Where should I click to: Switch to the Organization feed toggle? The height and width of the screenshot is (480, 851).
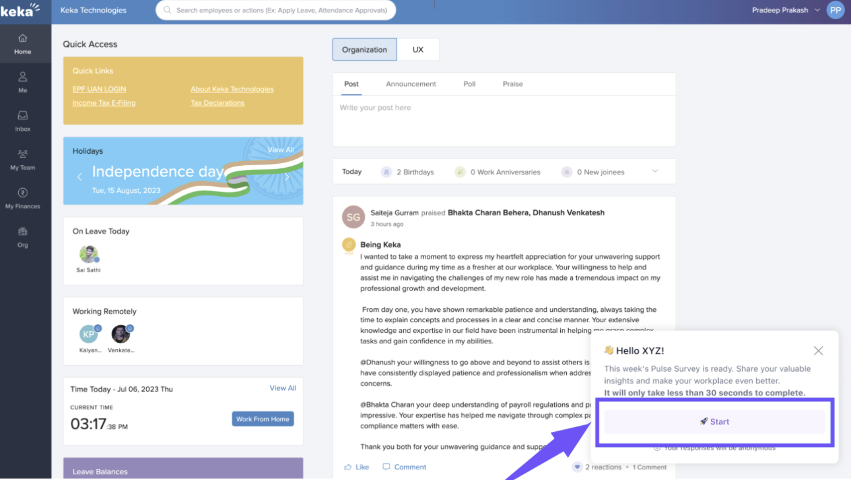pos(364,50)
